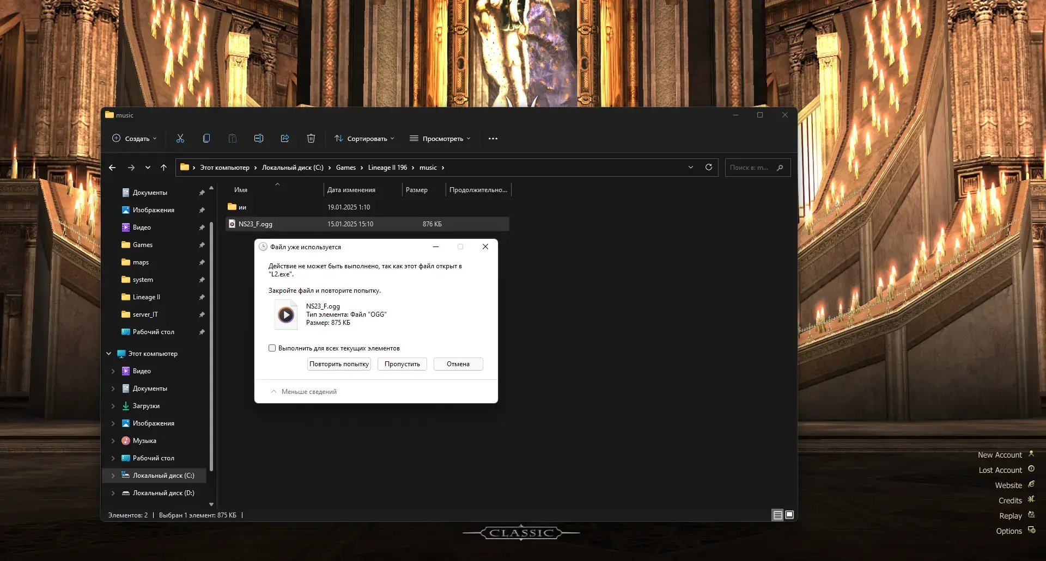Click Отмена button in dialog
This screenshot has width=1046, height=561.
click(458, 364)
